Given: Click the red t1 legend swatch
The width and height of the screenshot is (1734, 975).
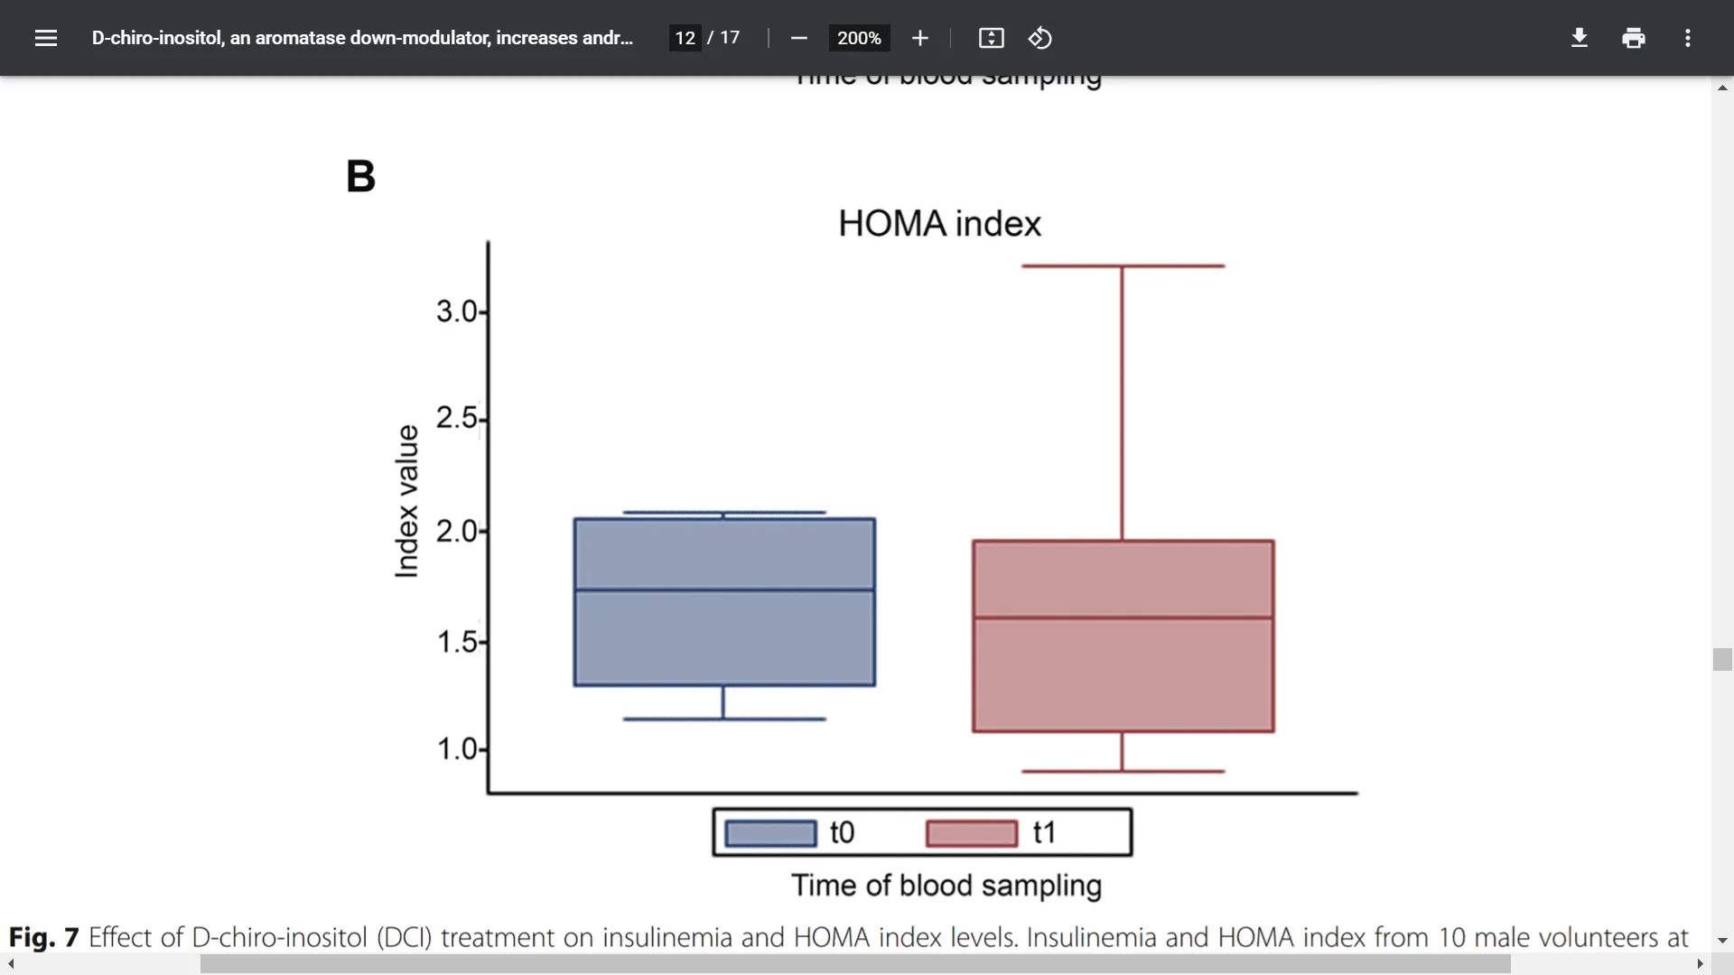Looking at the screenshot, I should click(972, 832).
